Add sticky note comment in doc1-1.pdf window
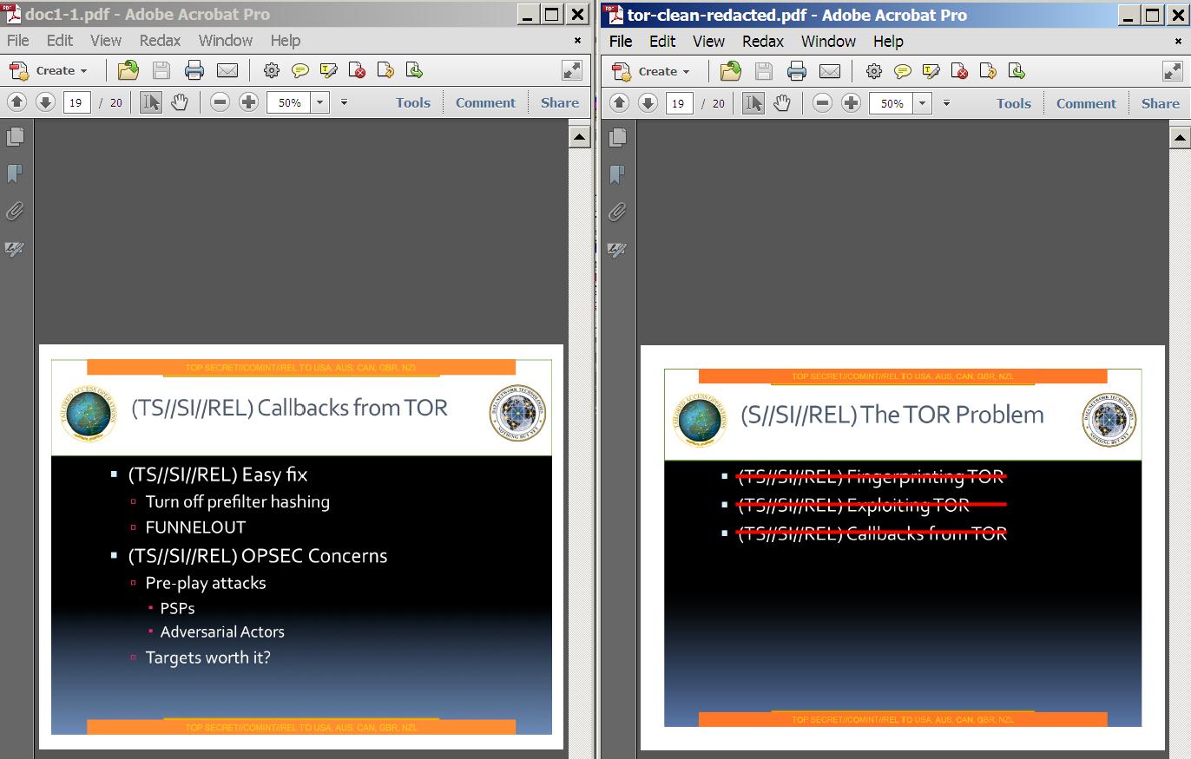This screenshot has height=759, width=1191. coord(299,70)
